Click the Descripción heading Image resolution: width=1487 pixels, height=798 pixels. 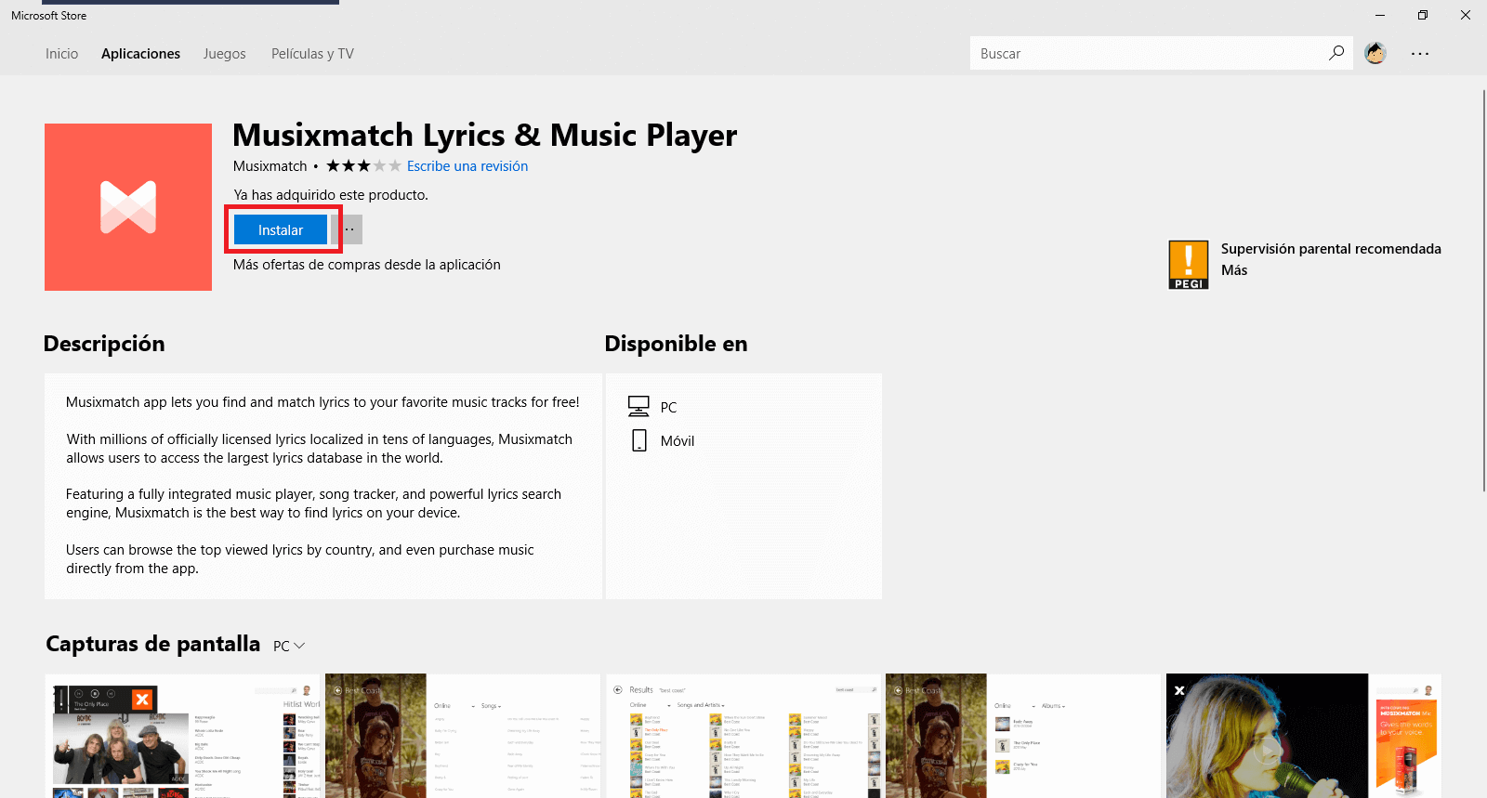(104, 344)
